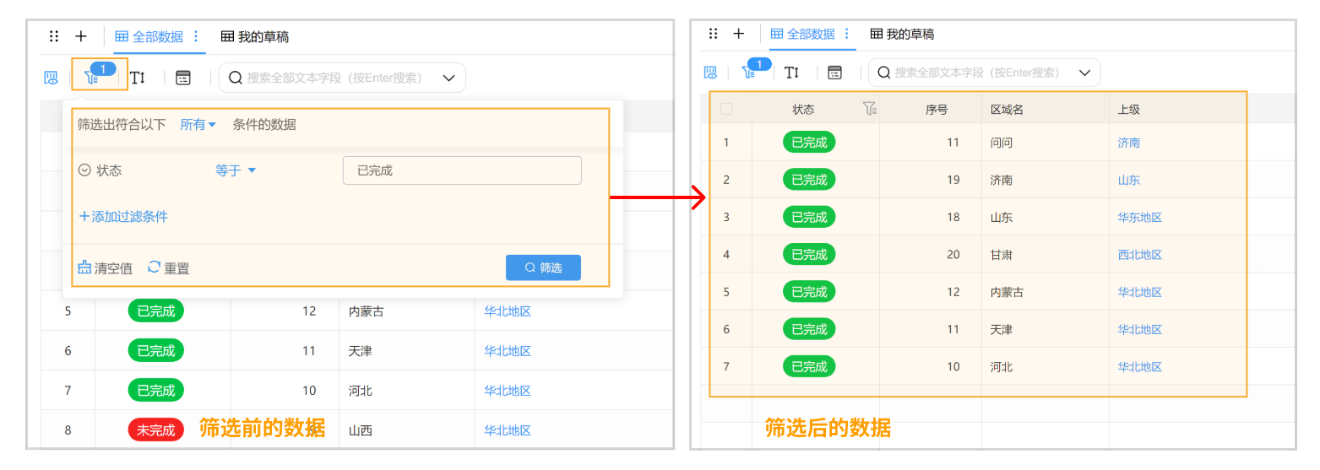Click the 状态 field name in filter condition
This screenshot has width=1320, height=470.
pyautogui.click(x=109, y=170)
